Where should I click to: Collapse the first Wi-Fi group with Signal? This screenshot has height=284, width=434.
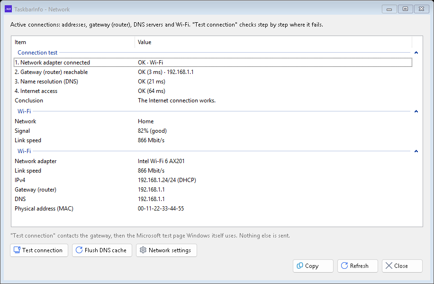416,111
